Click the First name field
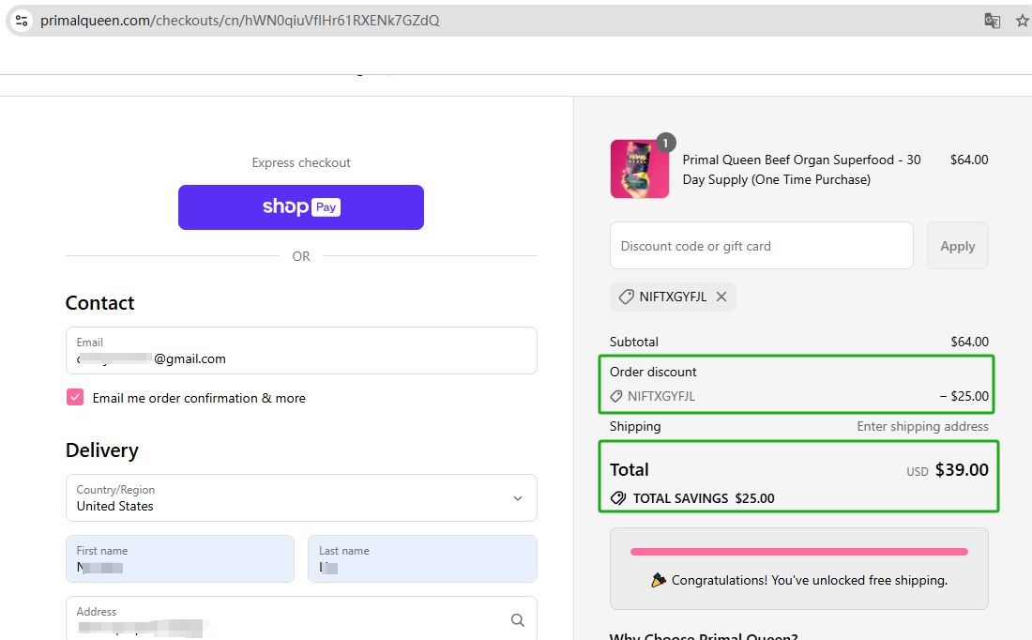This screenshot has width=1032, height=640. [x=180, y=558]
